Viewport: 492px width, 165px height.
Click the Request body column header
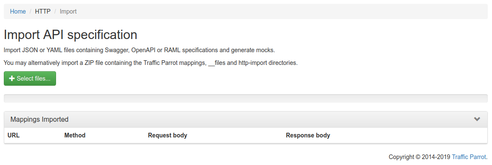pyautogui.click(x=168, y=135)
